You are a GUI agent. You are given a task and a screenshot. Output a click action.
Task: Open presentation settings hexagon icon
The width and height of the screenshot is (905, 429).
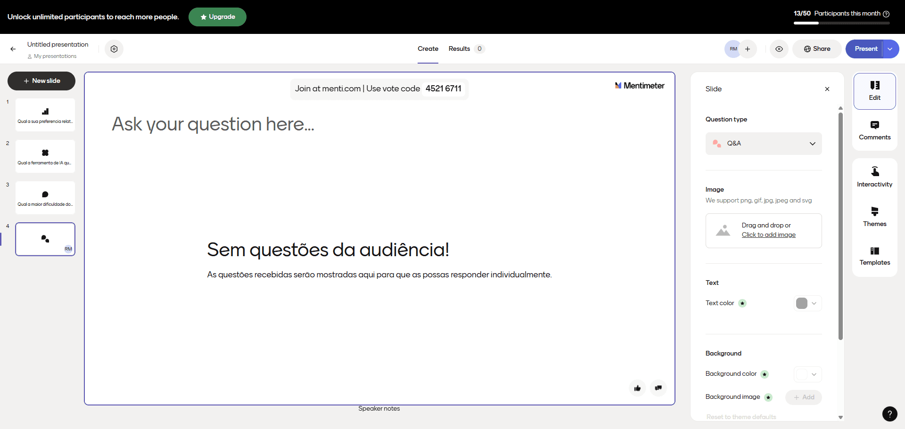[114, 49]
